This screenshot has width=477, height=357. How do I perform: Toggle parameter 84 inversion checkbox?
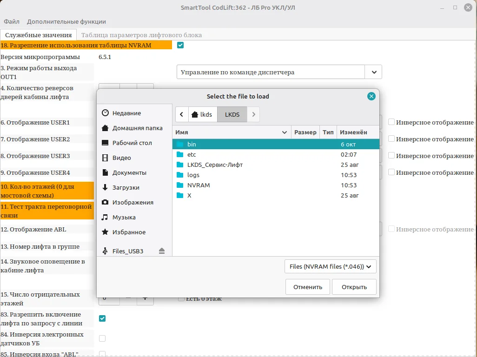click(x=102, y=338)
